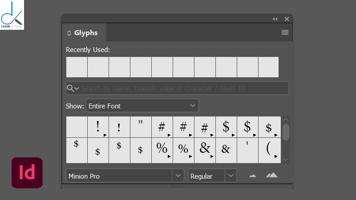Collapse the panel using double-arrow icon
The height and width of the screenshot is (200, 356).
click(275, 19)
